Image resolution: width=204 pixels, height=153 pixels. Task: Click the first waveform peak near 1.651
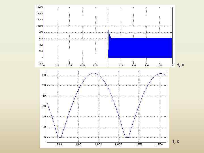click(94, 73)
